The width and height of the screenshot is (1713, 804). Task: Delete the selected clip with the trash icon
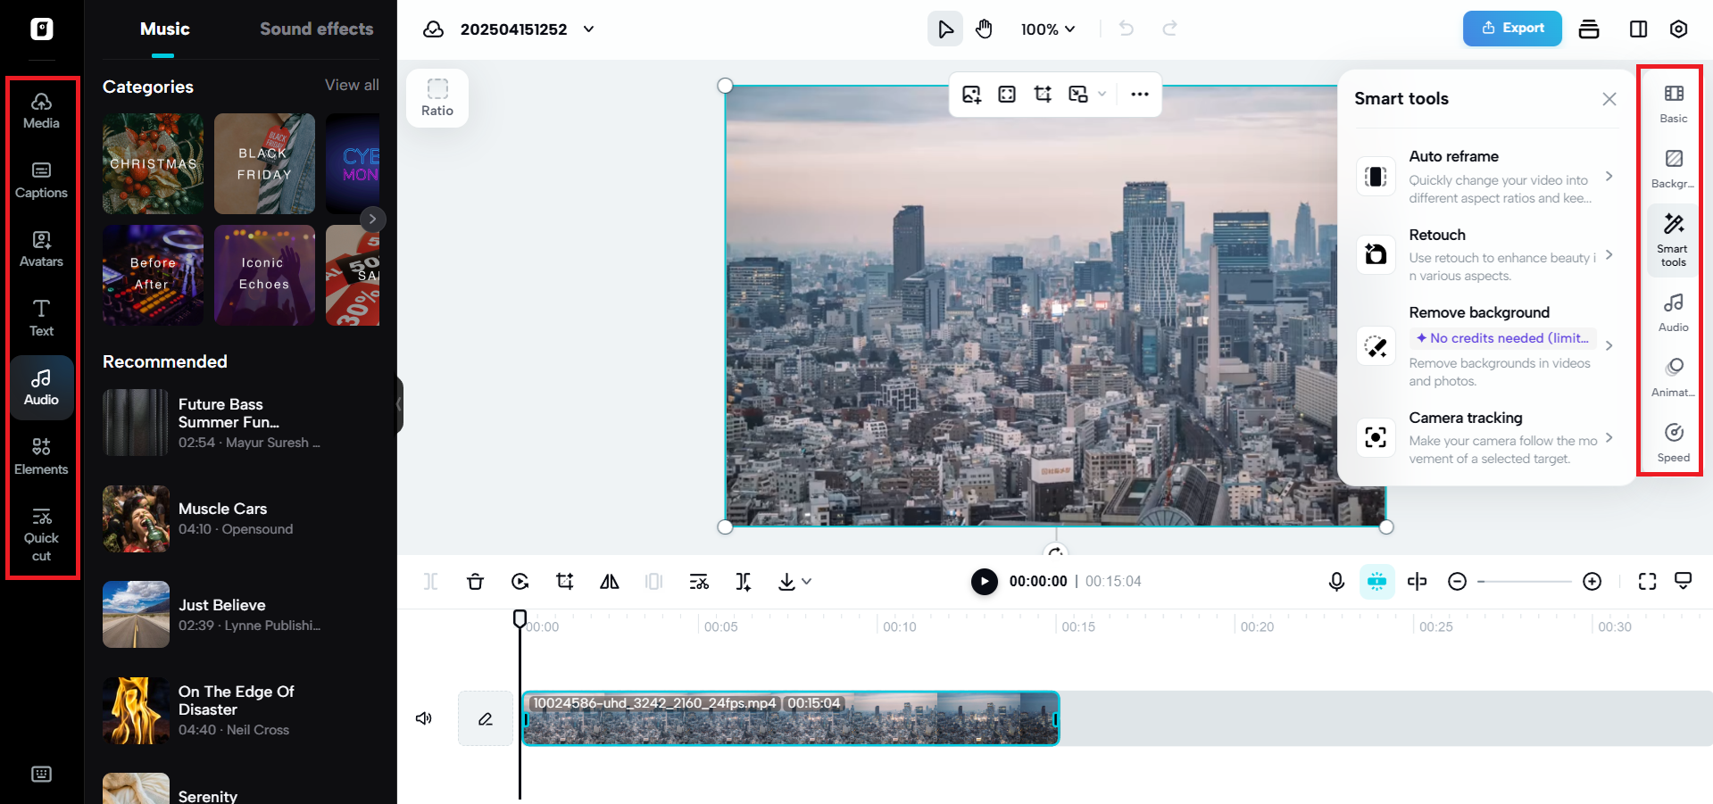pos(475,581)
